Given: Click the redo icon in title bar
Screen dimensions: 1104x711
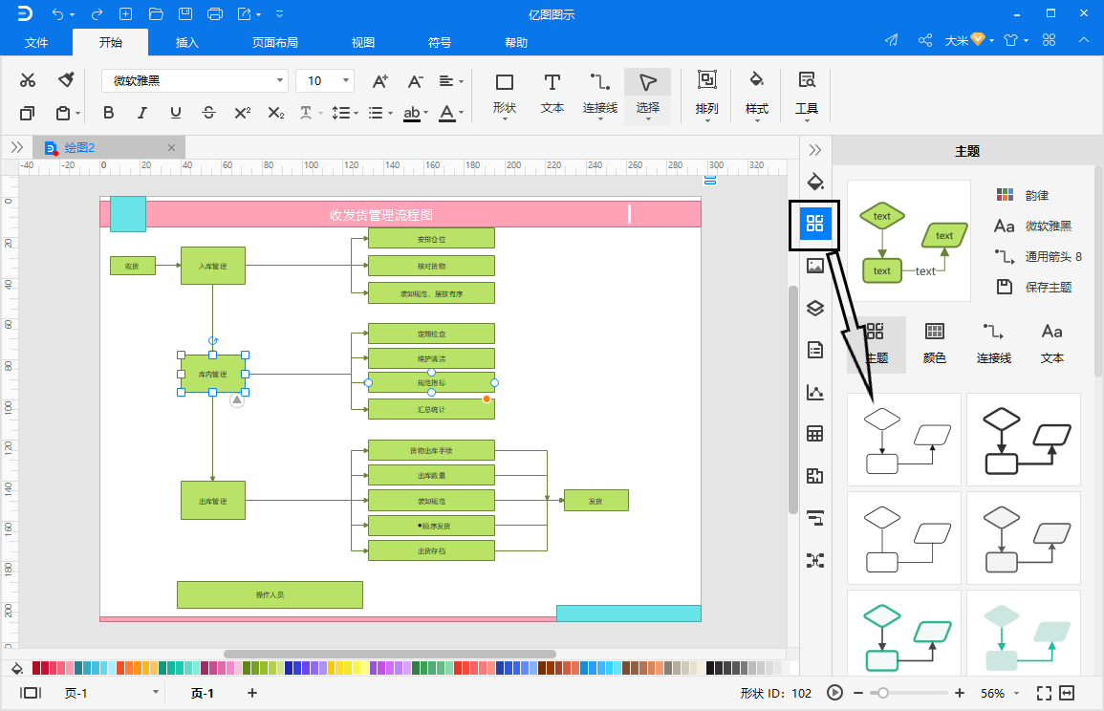Looking at the screenshot, I should point(97,14).
